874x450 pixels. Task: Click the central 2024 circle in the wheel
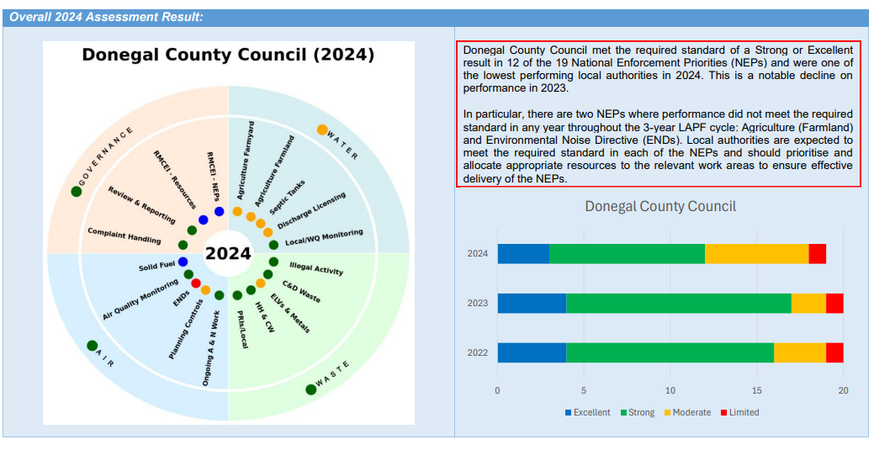(228, 253)
